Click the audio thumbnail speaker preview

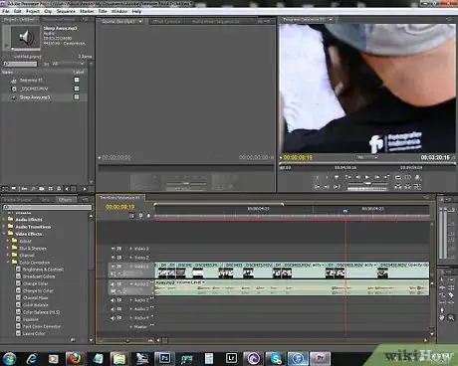pyautogui.click(x=26, y=37)
